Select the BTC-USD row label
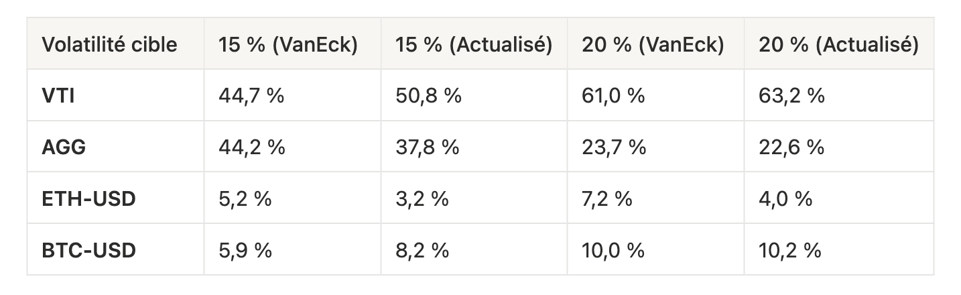 click(116, 249)
